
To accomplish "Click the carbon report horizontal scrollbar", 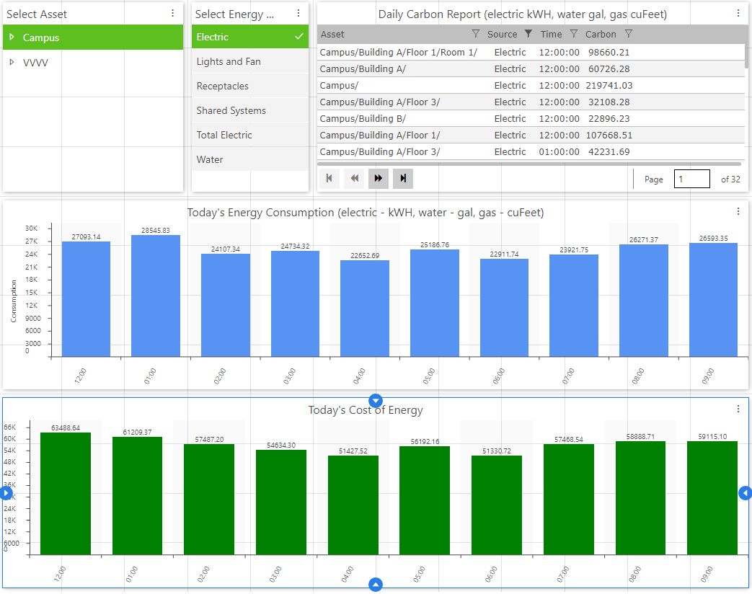I will click(529, 164).
